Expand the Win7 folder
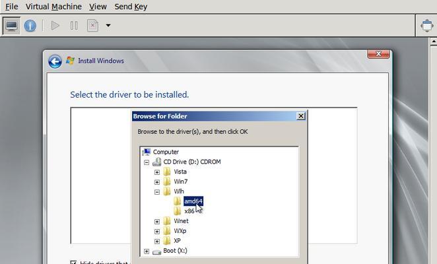 pyautogui.click(x=157, y=182)
